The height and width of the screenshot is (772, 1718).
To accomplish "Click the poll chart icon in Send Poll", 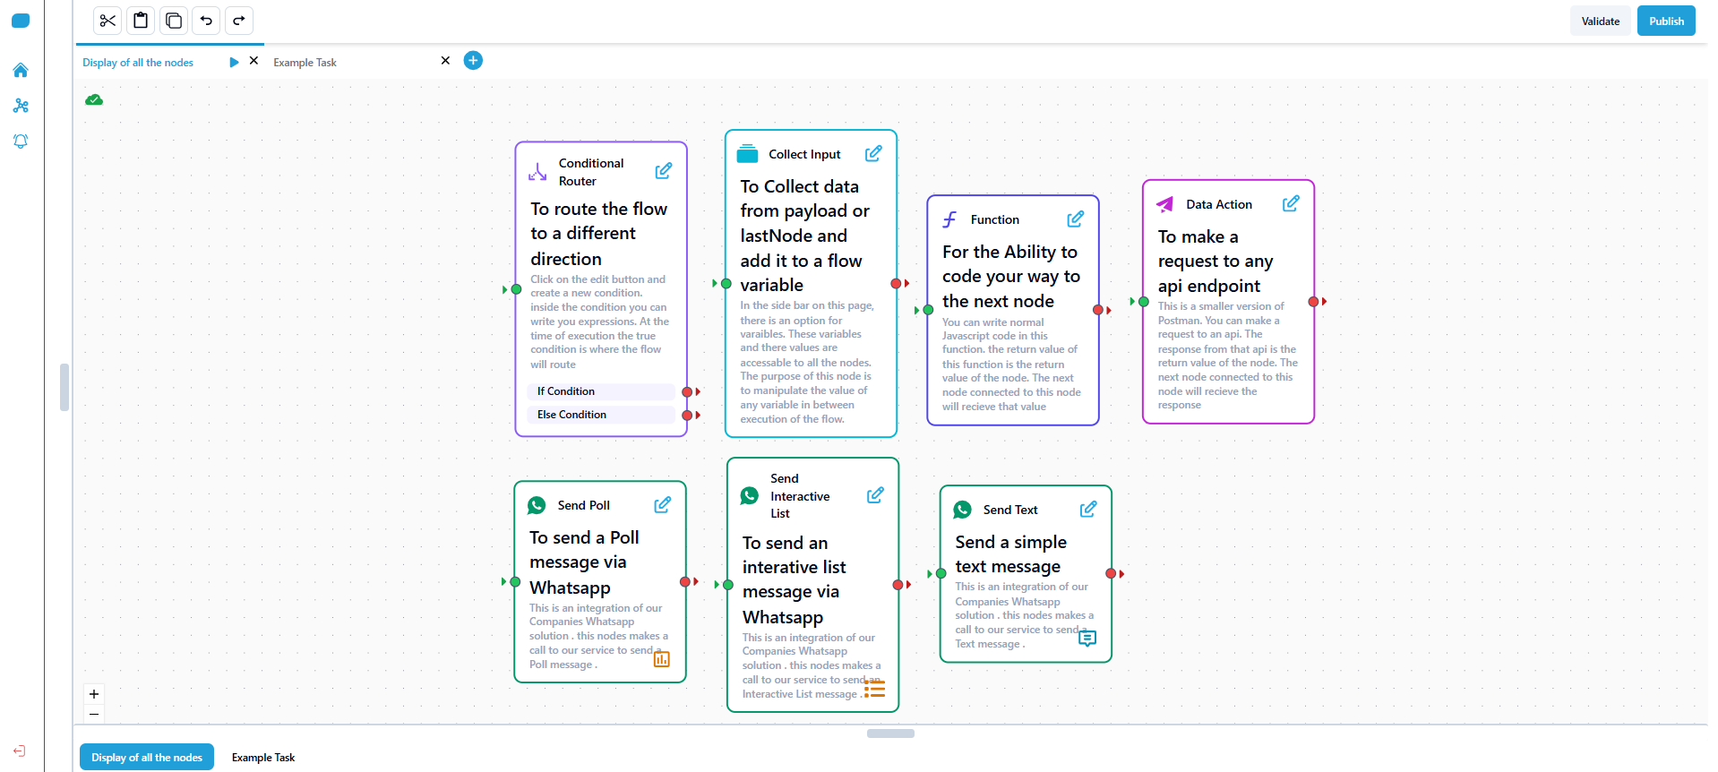I will click(662, 659).
